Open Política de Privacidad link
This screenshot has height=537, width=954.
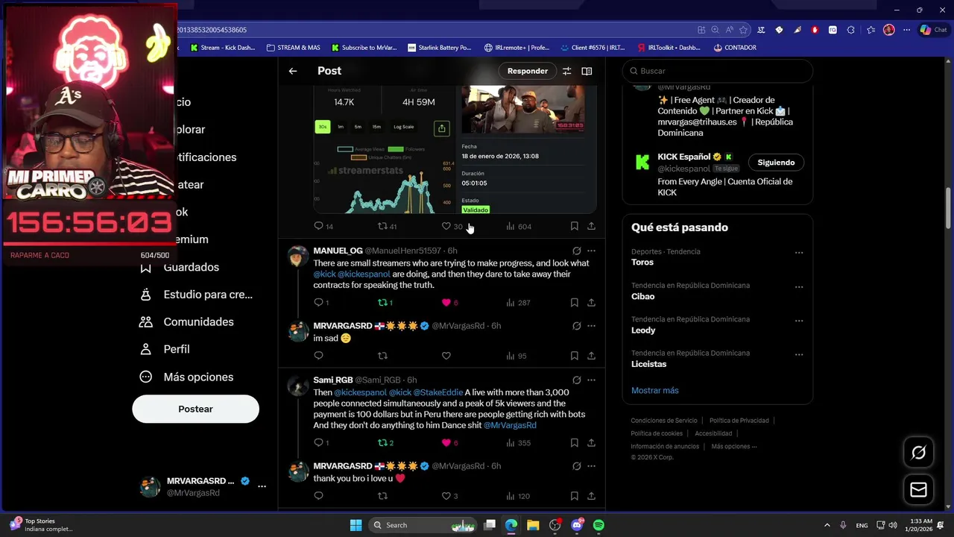pyautogui.click(x=739, y=421)
